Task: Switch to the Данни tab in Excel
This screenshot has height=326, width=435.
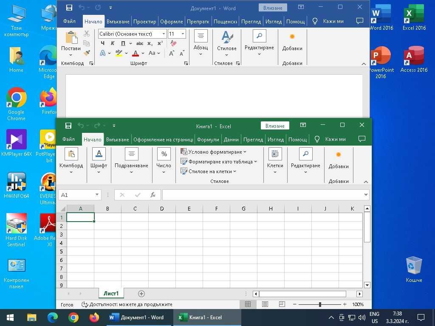Action: pos(231,139)
